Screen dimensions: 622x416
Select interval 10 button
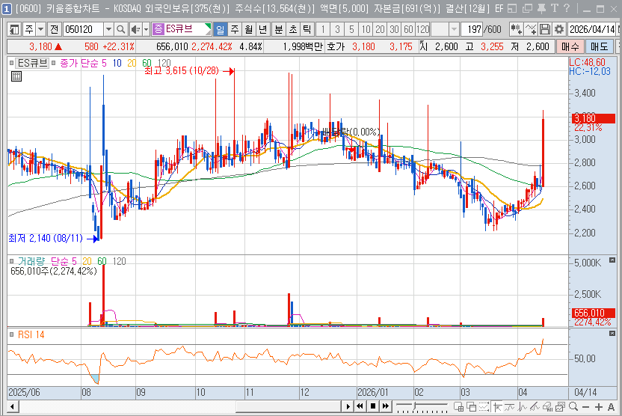coord(366,29)
